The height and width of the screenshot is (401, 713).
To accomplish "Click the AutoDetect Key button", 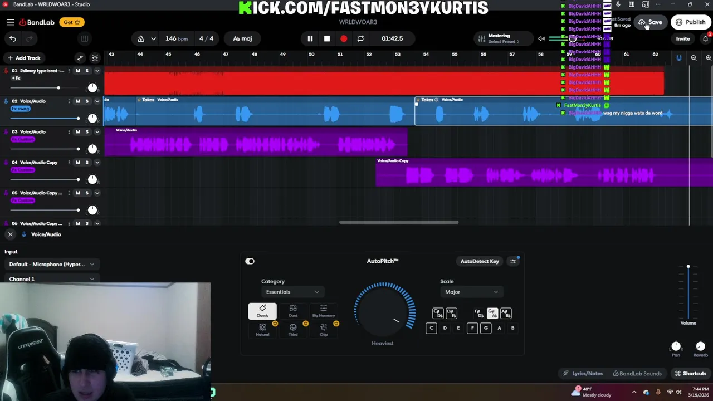I will click(x=480, y=261).
